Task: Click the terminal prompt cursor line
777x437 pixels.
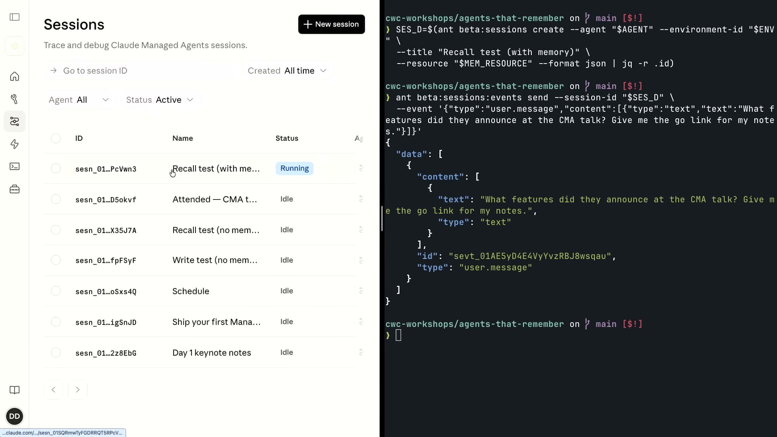Action: (398, 335)
